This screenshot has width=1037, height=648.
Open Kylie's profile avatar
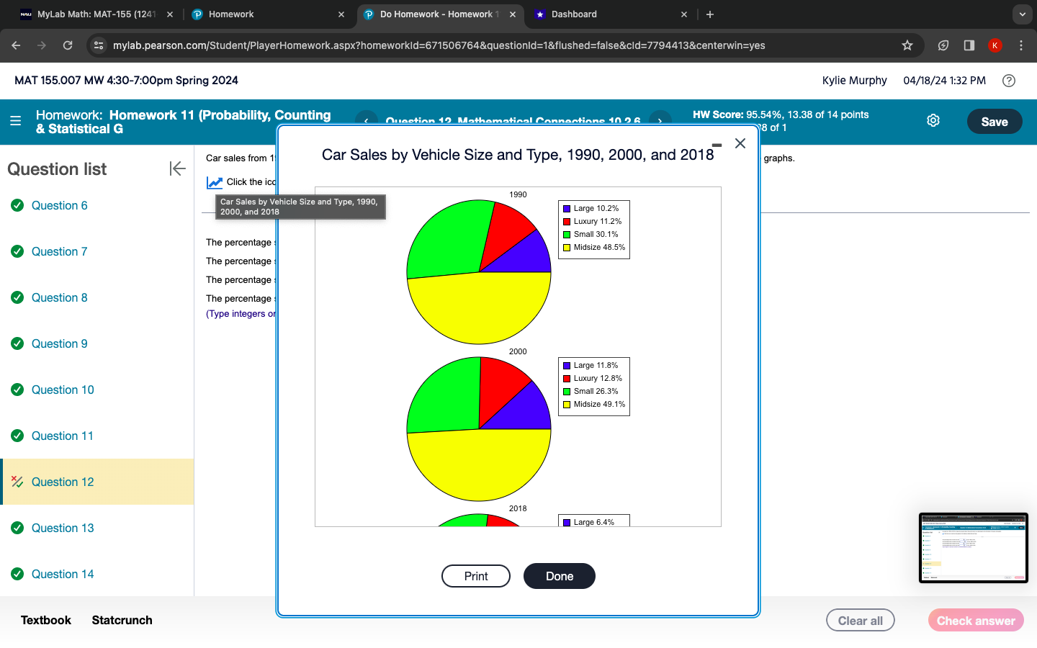(995, 45)
